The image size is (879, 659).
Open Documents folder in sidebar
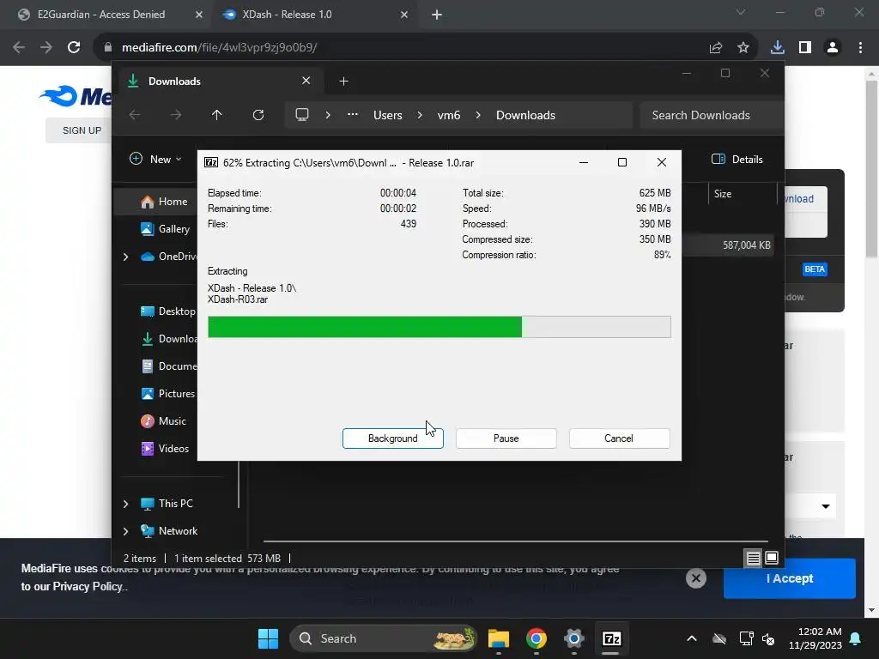click(169, 366)
